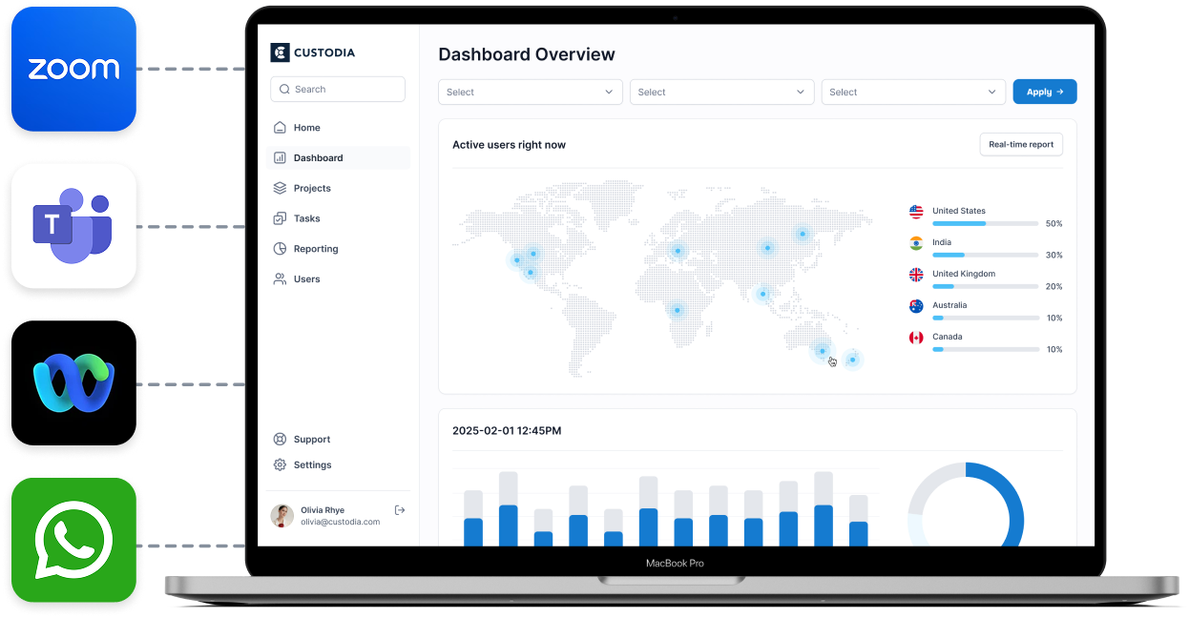Click the Projects layers icon
The image size is (1189, 618).
(x=280, y=188)
